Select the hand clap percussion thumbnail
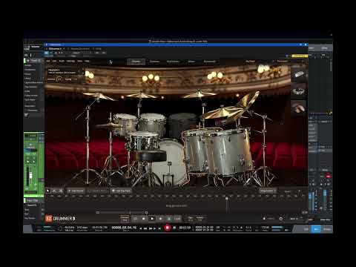Screen dimensions: 356x267 pos(298,108)
